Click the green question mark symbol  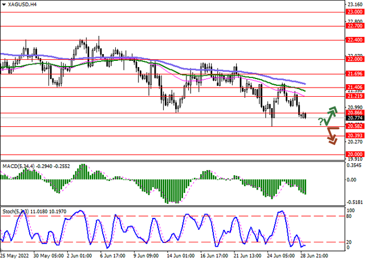pyautogui.click(x=321, y=121)
